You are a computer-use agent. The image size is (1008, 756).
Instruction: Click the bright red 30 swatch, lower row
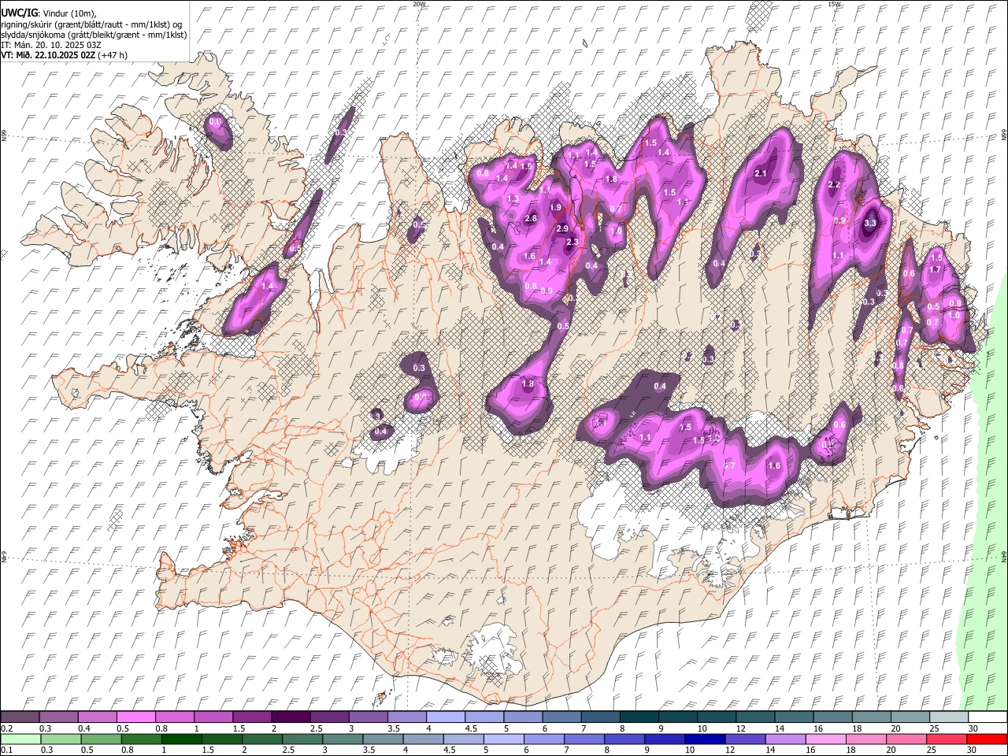click(988, 739)
